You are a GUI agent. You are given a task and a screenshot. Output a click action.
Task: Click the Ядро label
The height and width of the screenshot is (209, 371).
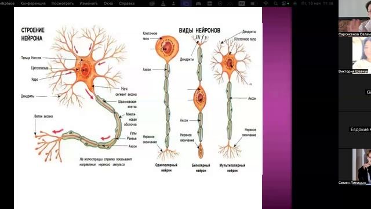click(x=35, y=80)
